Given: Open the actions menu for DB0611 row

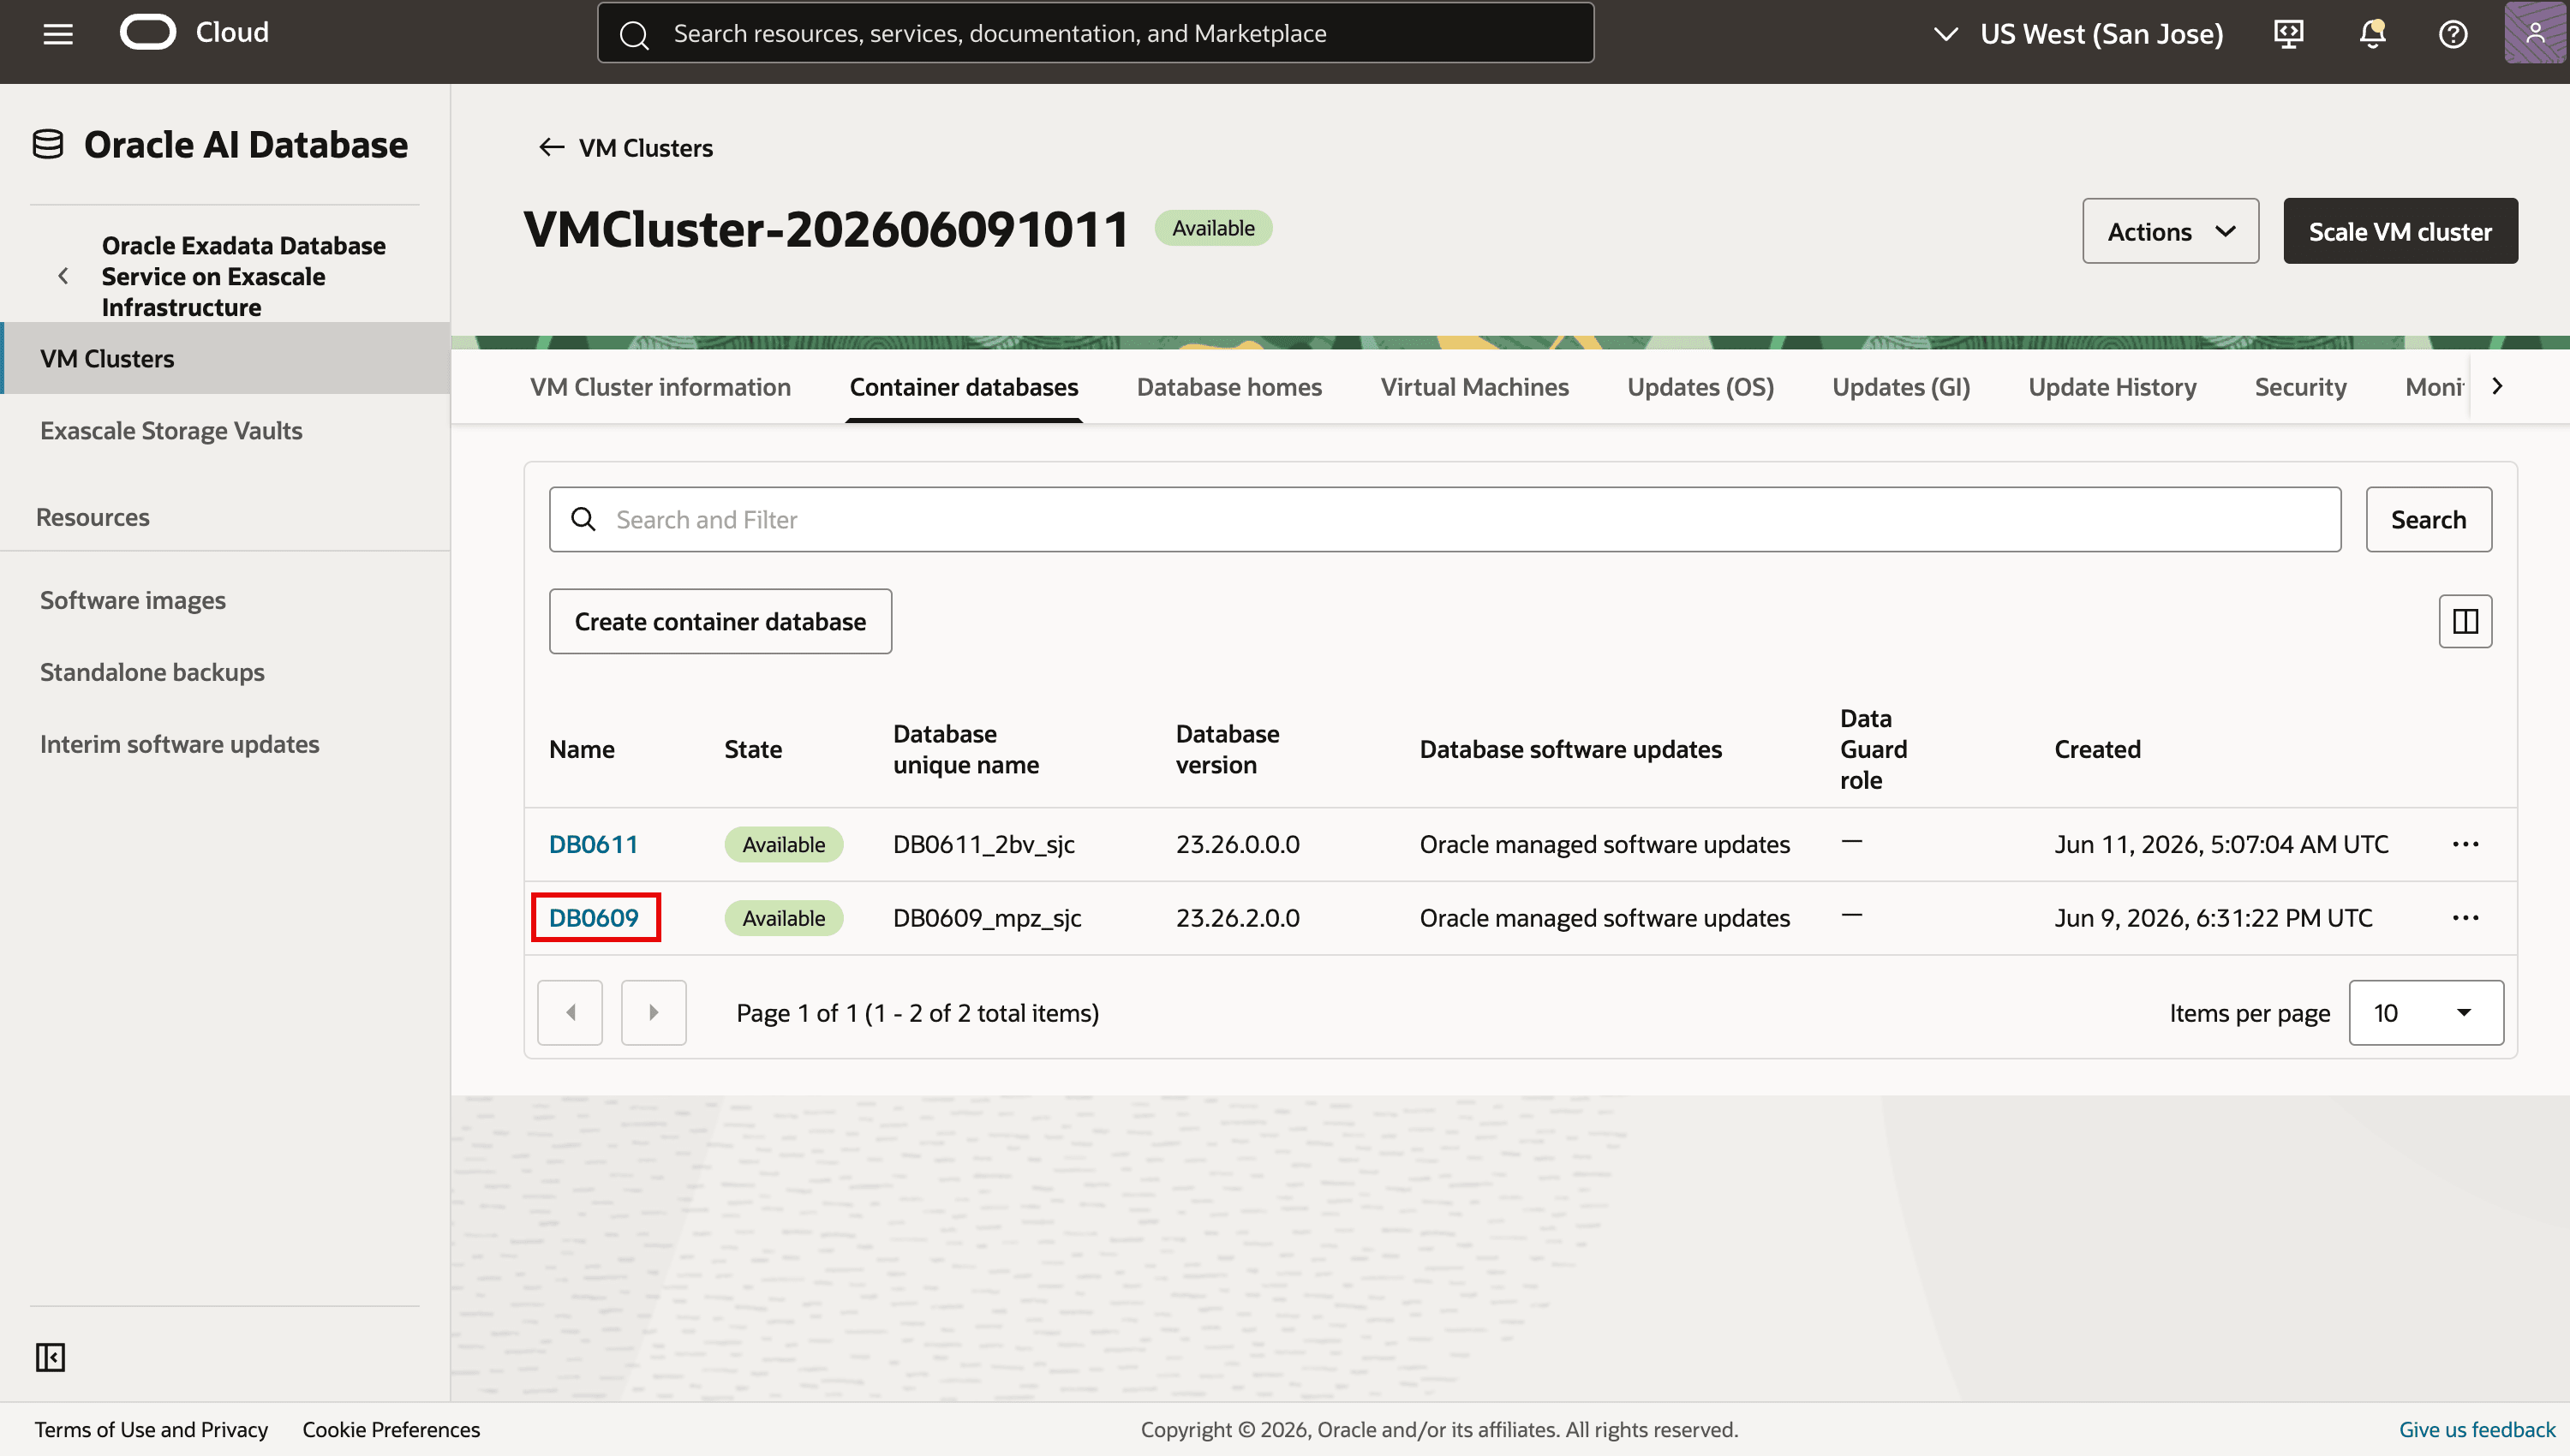Looking at the screenshot, I should [2465, 845].
